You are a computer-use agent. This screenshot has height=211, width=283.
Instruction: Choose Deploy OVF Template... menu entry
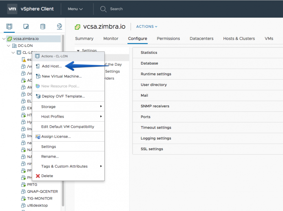[x=68, y=96]
